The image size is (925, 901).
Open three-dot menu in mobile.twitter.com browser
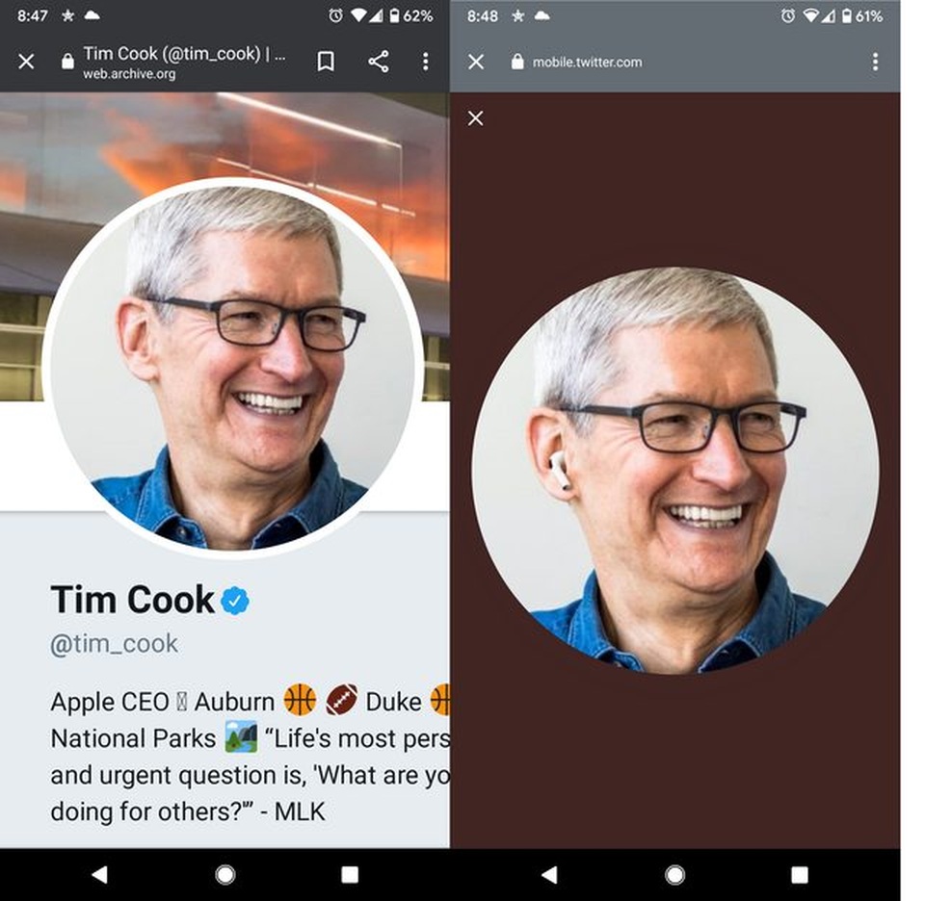[x=875, y=62]
